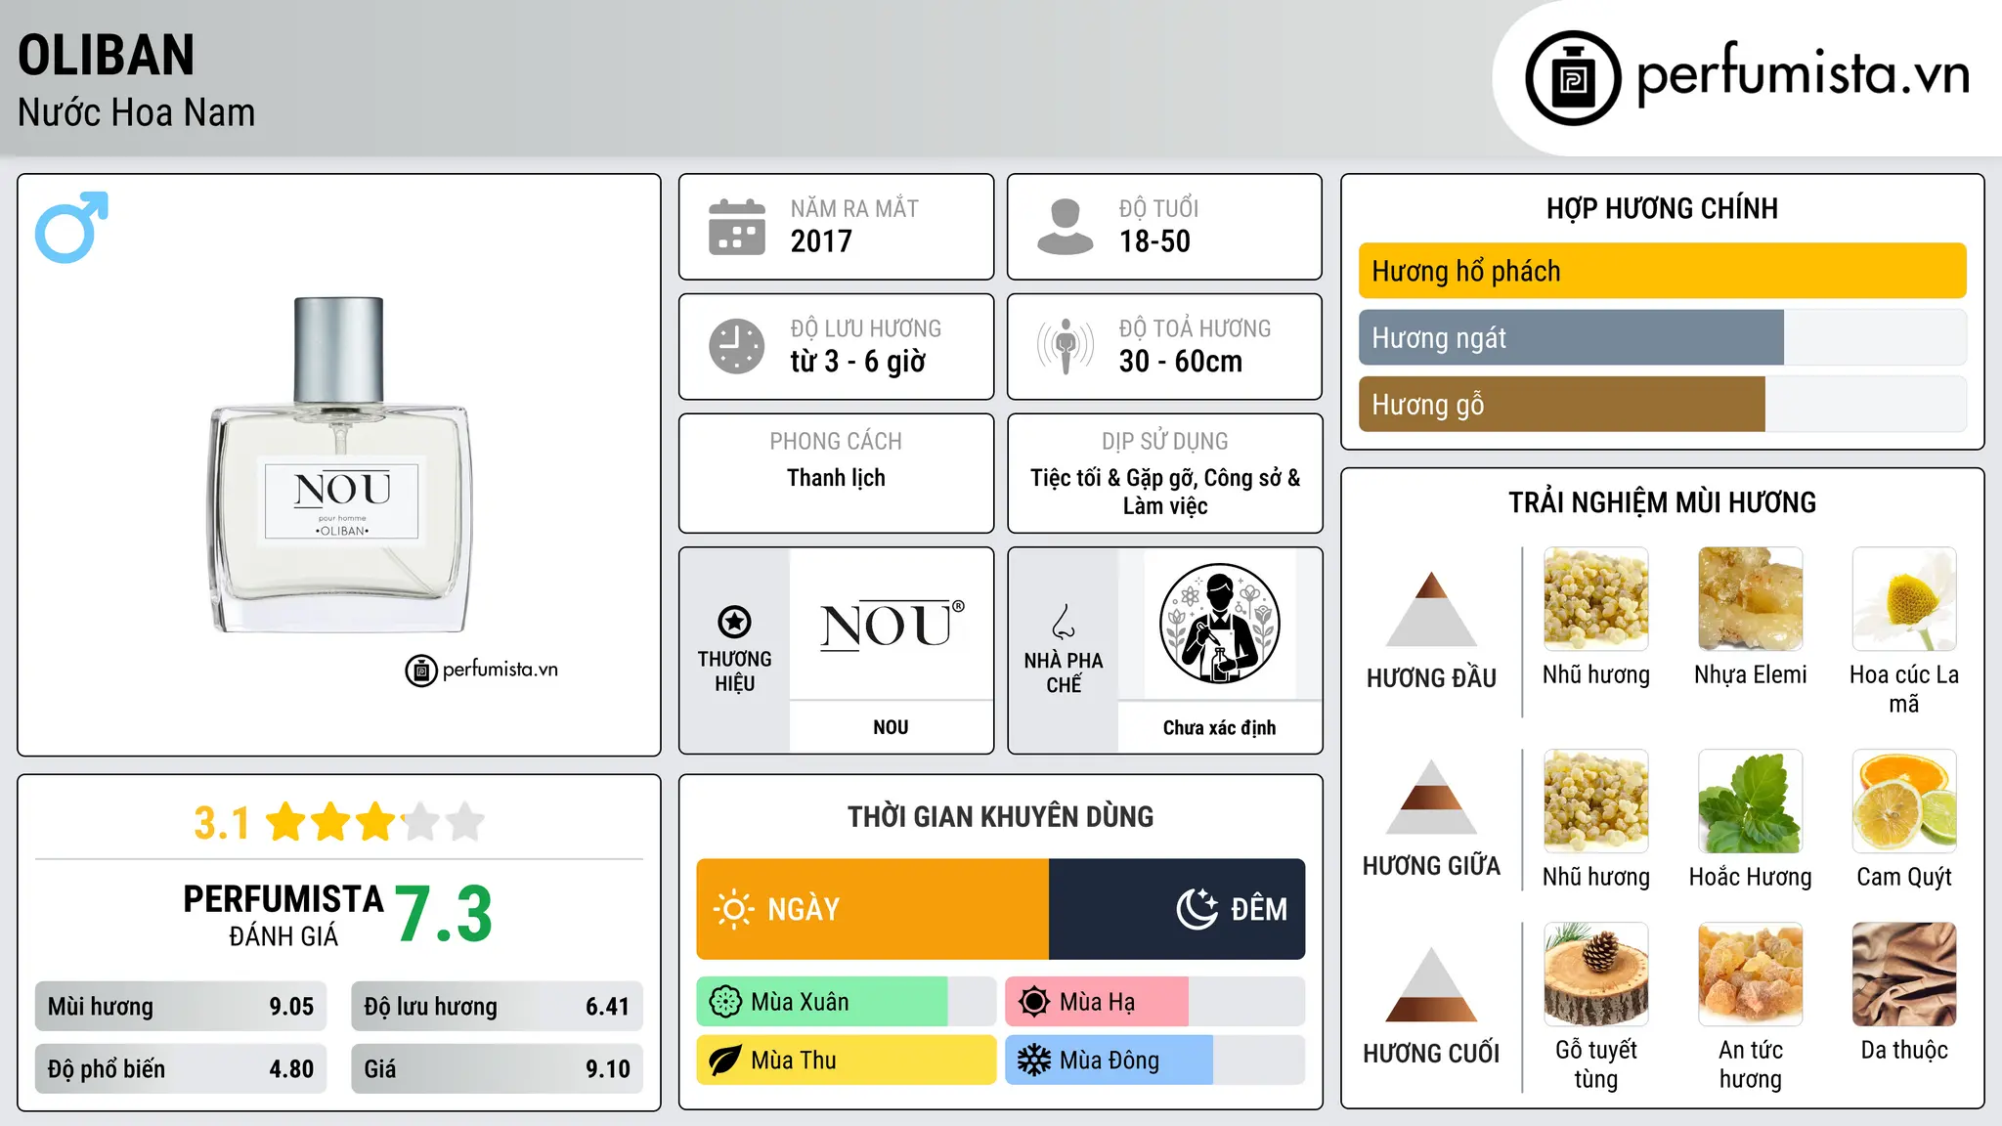This screenshot has width=2002, height=1126.
Task: Click the age range 18-50
Action: click(x=1154, y=241)
